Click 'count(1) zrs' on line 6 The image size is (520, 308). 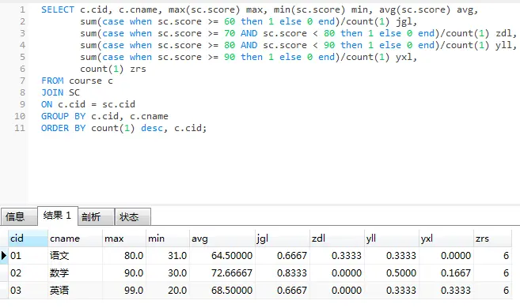tap(112, 69)
